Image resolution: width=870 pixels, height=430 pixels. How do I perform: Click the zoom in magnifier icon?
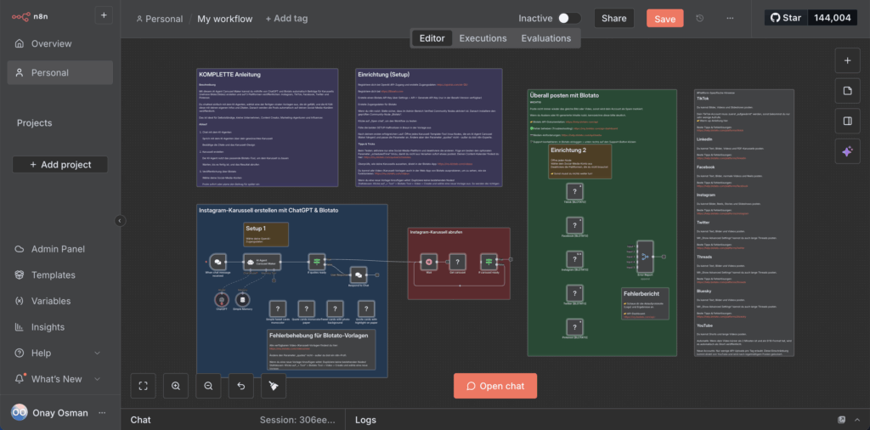(x=176, y=386)
